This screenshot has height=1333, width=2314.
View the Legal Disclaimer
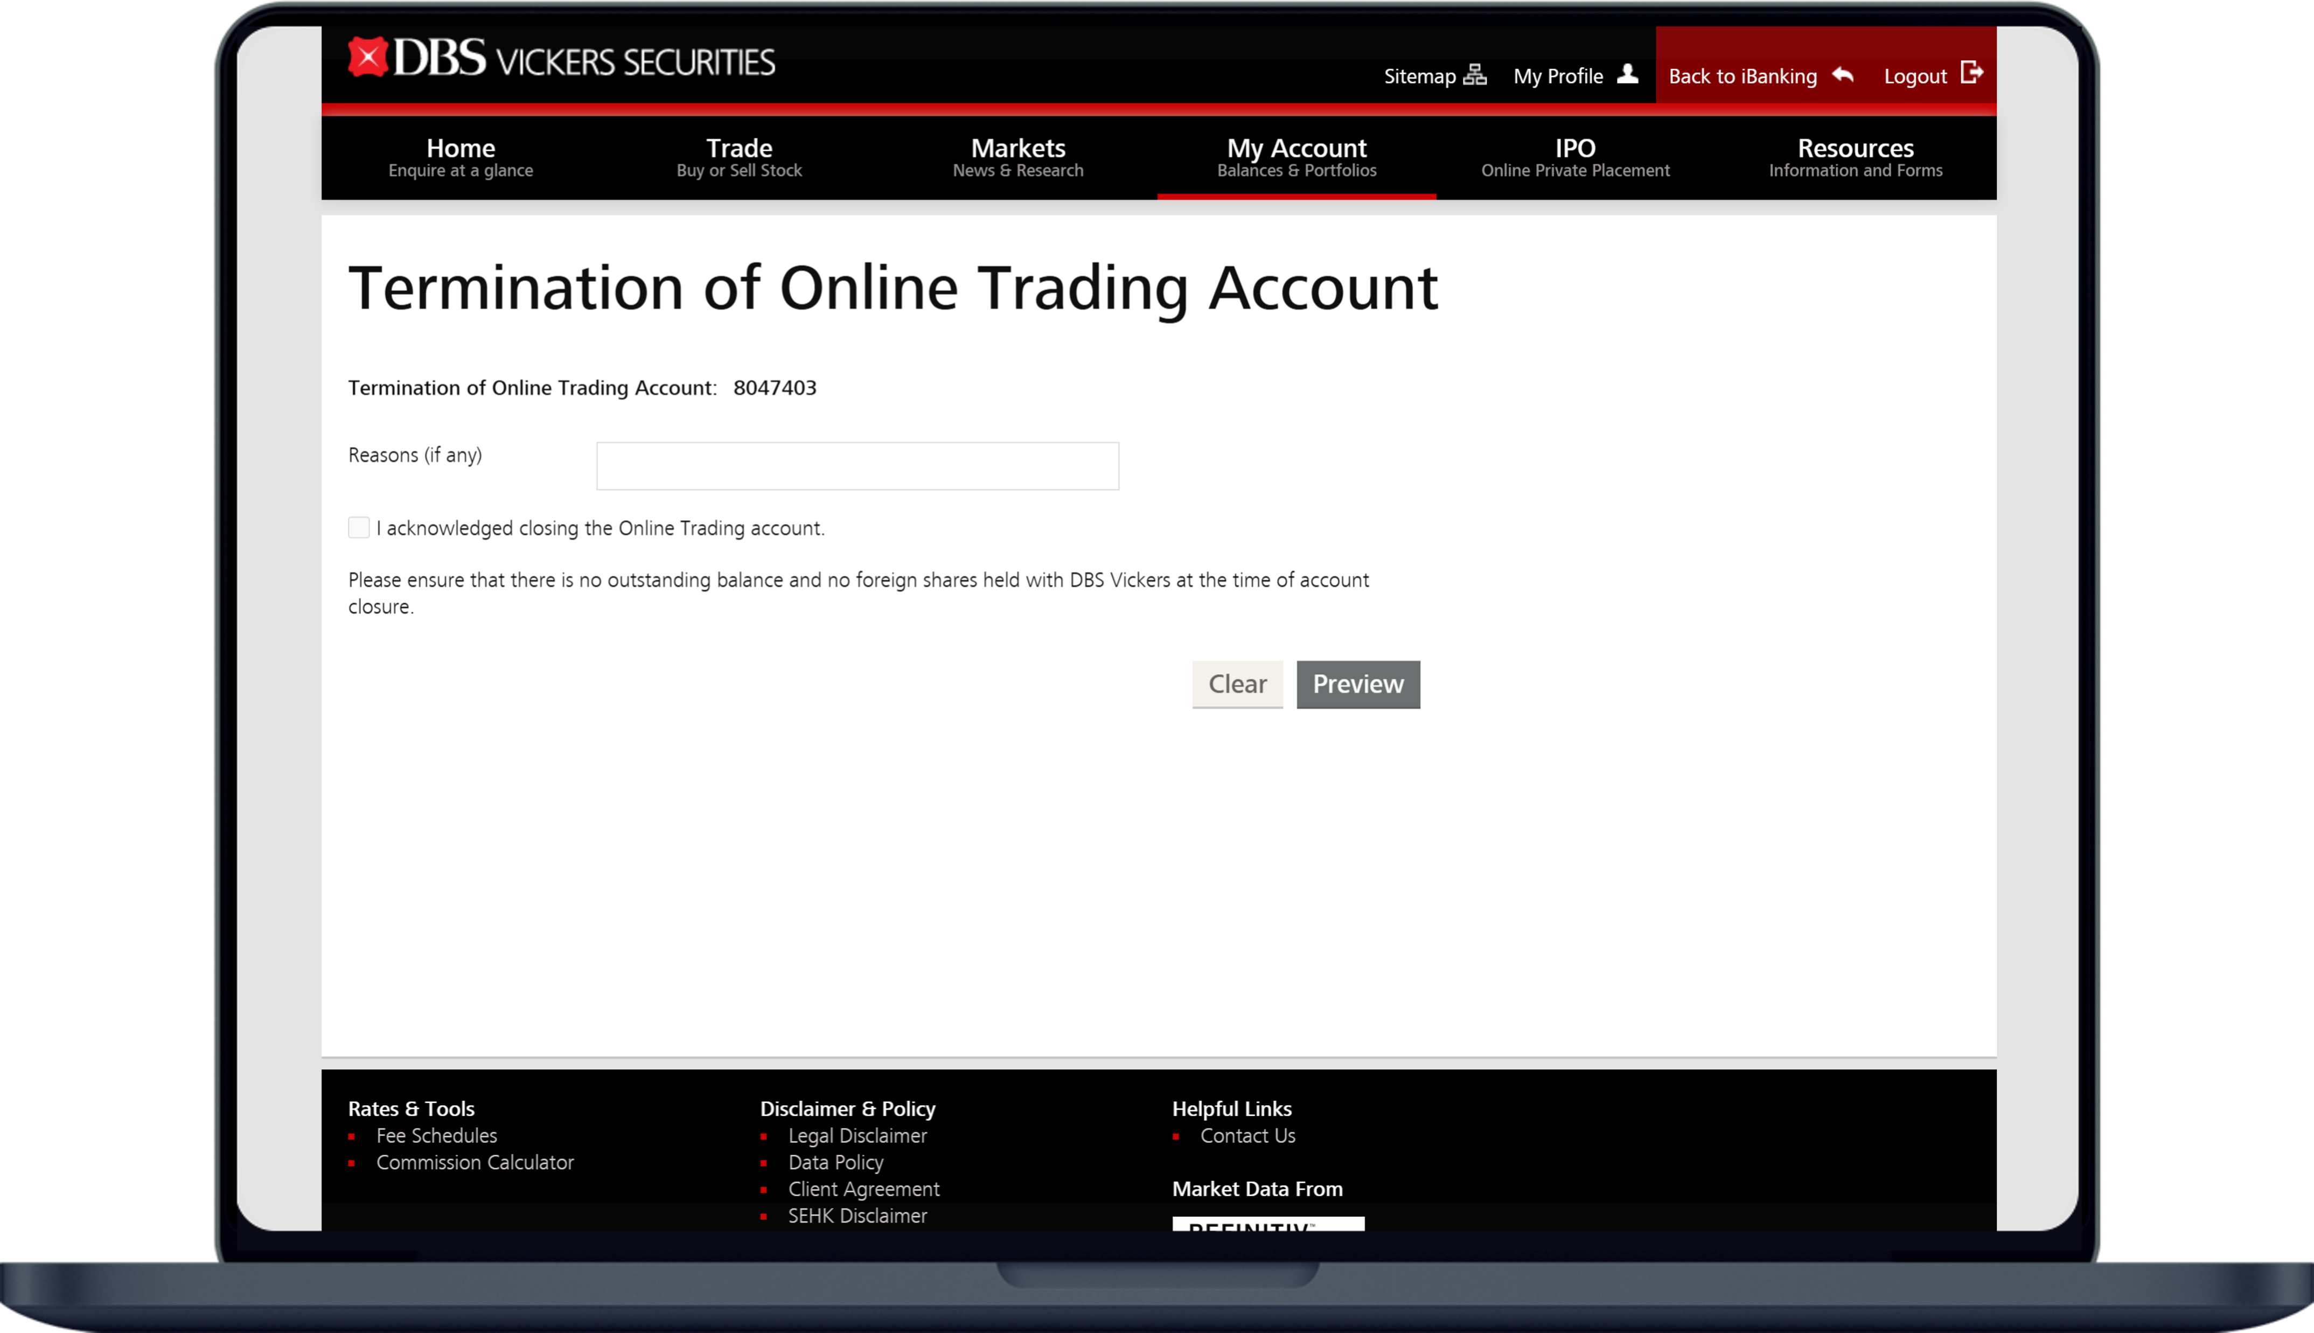coord(857,1135)
